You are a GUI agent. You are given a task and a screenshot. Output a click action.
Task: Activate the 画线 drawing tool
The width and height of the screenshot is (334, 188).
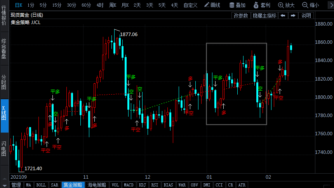tap(212, 5)
